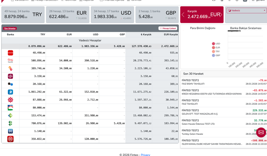267x156 pixels.
Task: Select the green clover bank logo
Action: (x=10, y=124)
